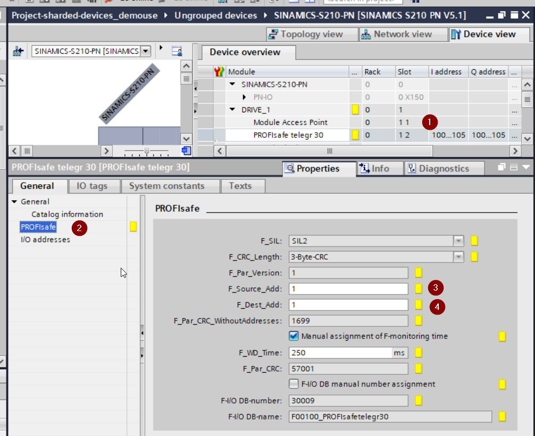Select Catalog information in tree
Viewport: 535px width, 436px height.
(67, 214)
